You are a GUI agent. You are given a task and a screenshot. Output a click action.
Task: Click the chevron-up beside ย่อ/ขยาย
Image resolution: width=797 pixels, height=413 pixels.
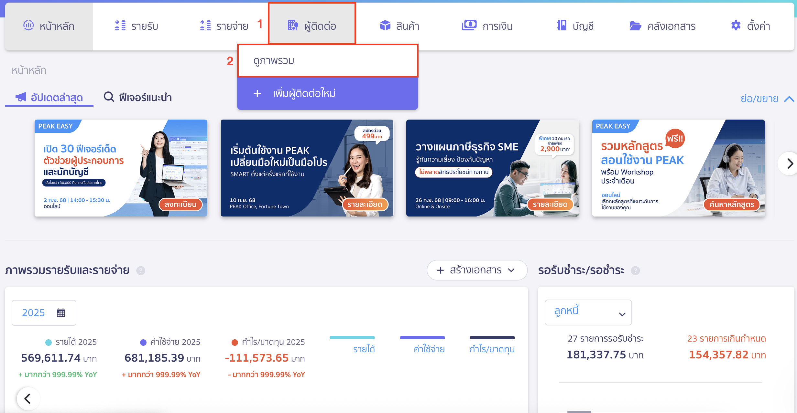coord(789,99)
